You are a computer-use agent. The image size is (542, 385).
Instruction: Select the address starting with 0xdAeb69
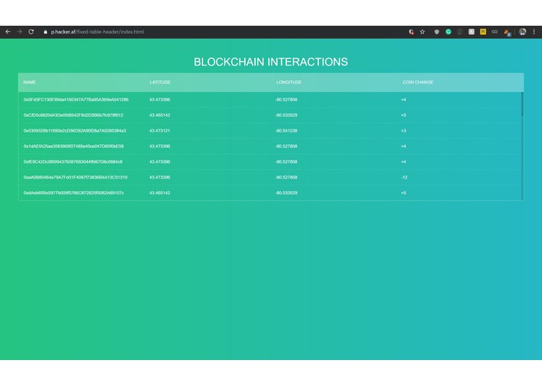73,192
